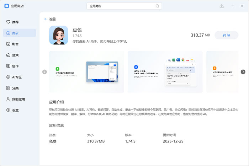Click the briefcase icon for 办公

8,33
